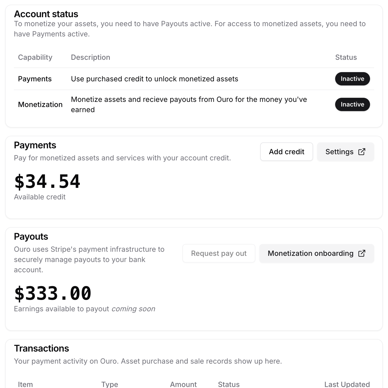Viewport: 388px width, 388px height.
Task: Click the $34.54 available credit amount
Action: coord(47,182)
